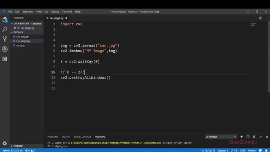This screenshot has width=270, height=152.
Task: Close the terminal panel
Action: (x=267, y=137)
